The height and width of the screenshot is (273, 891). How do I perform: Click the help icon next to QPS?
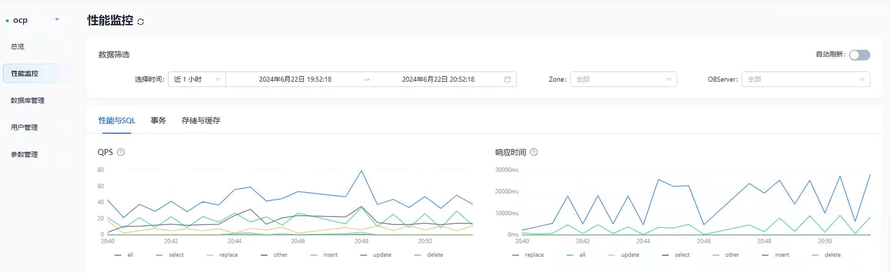[x=121, y=152]
